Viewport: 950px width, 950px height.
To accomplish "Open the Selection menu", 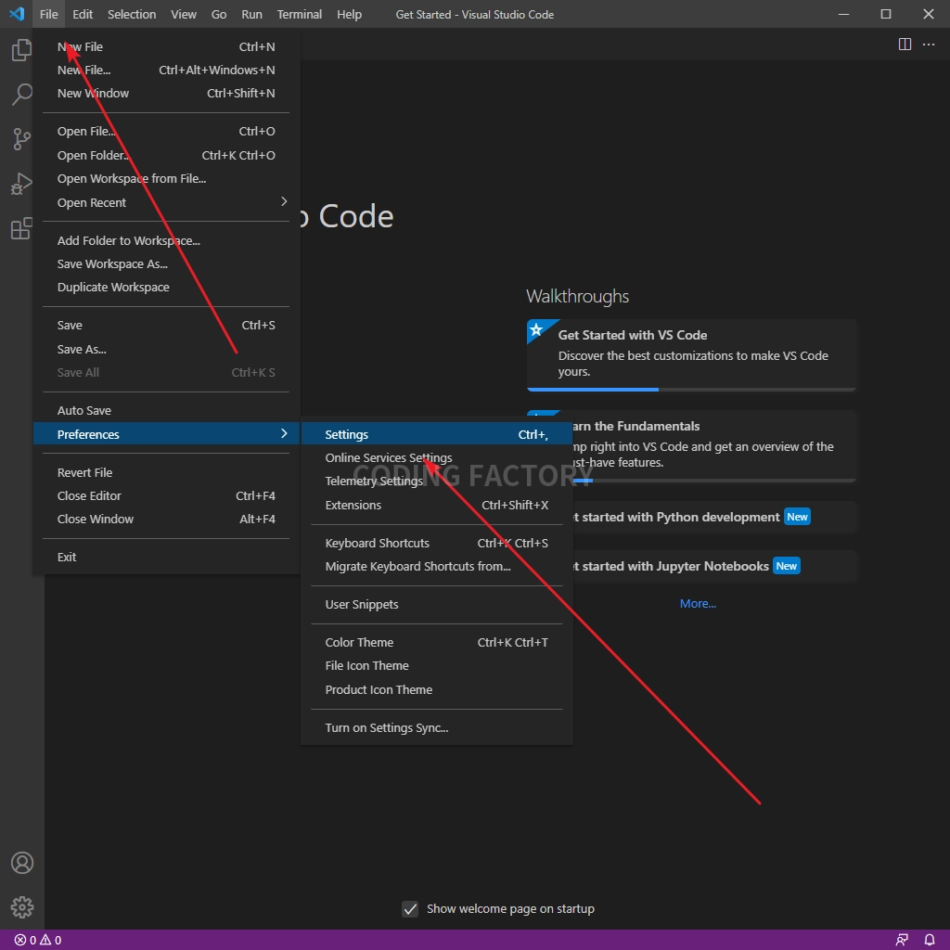I will pos(132,14).
